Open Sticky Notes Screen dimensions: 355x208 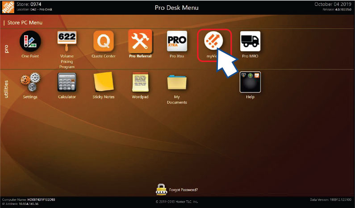pyautogui.click(x=104, y=82)
